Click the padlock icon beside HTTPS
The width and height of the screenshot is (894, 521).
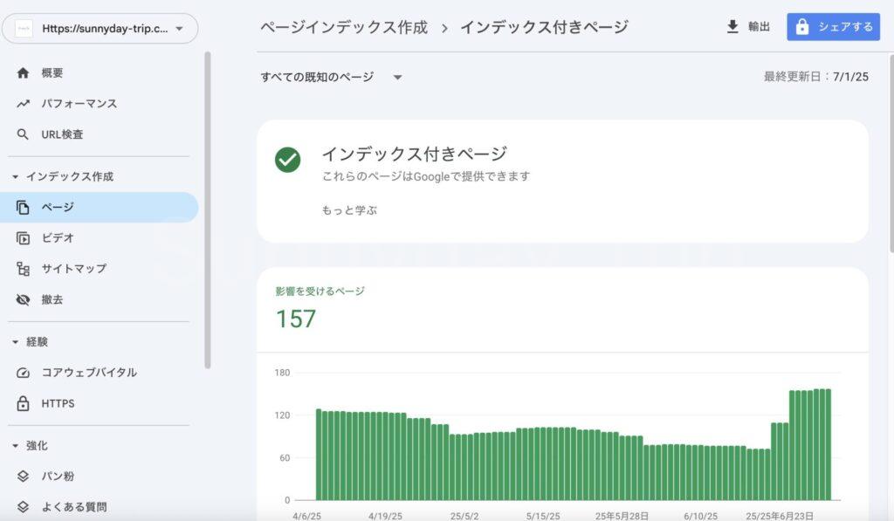click(24, 404)
